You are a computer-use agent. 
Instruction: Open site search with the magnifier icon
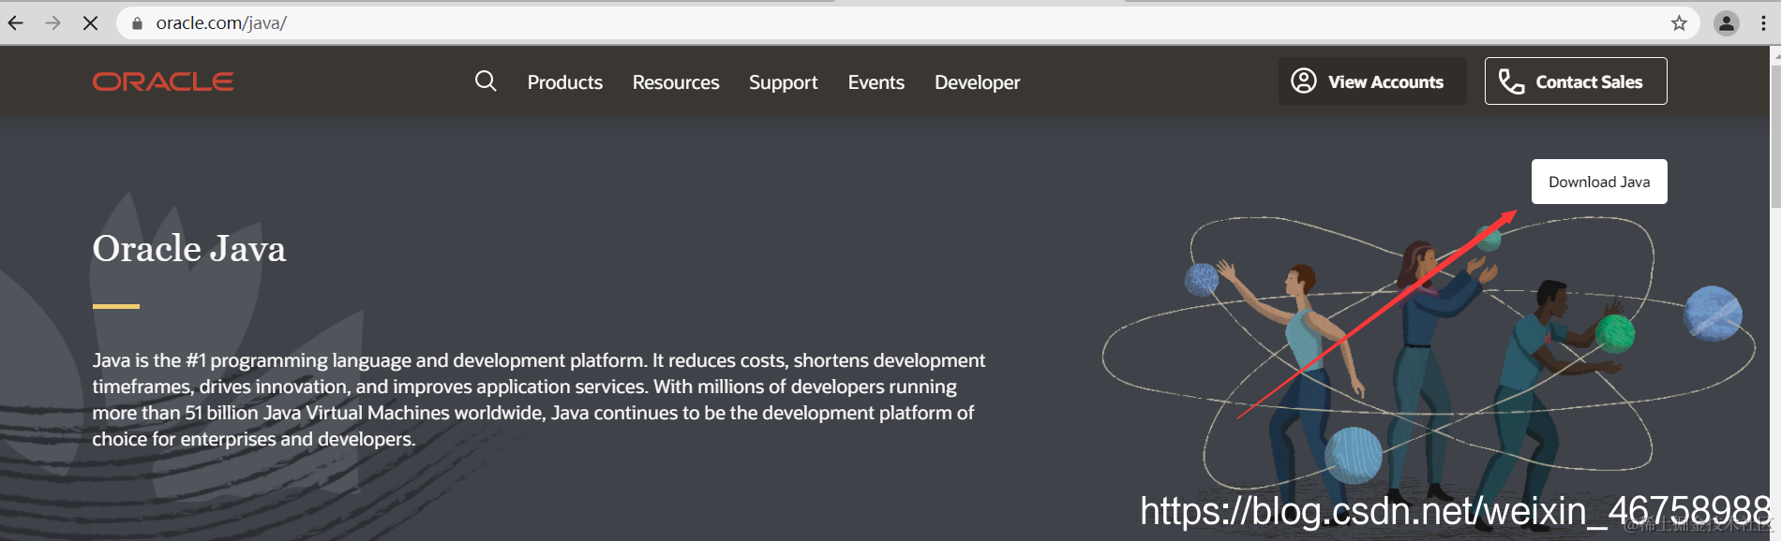tap(486, 81)
